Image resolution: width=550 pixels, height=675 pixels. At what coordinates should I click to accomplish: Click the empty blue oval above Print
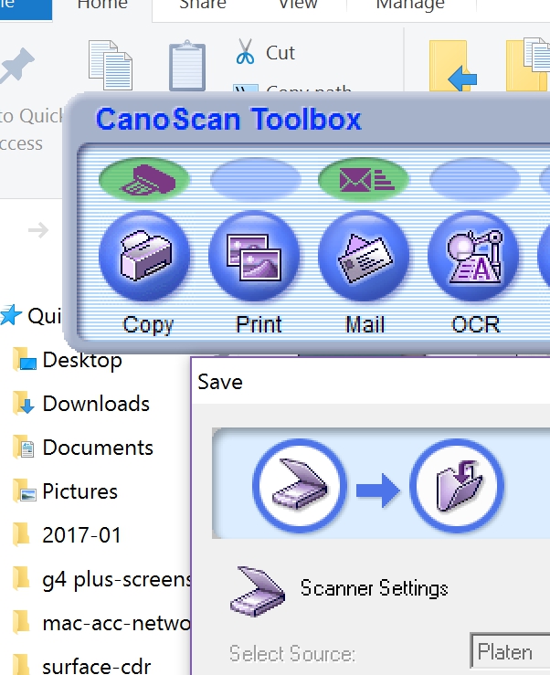pyautogui.click(x=255, y=179)
